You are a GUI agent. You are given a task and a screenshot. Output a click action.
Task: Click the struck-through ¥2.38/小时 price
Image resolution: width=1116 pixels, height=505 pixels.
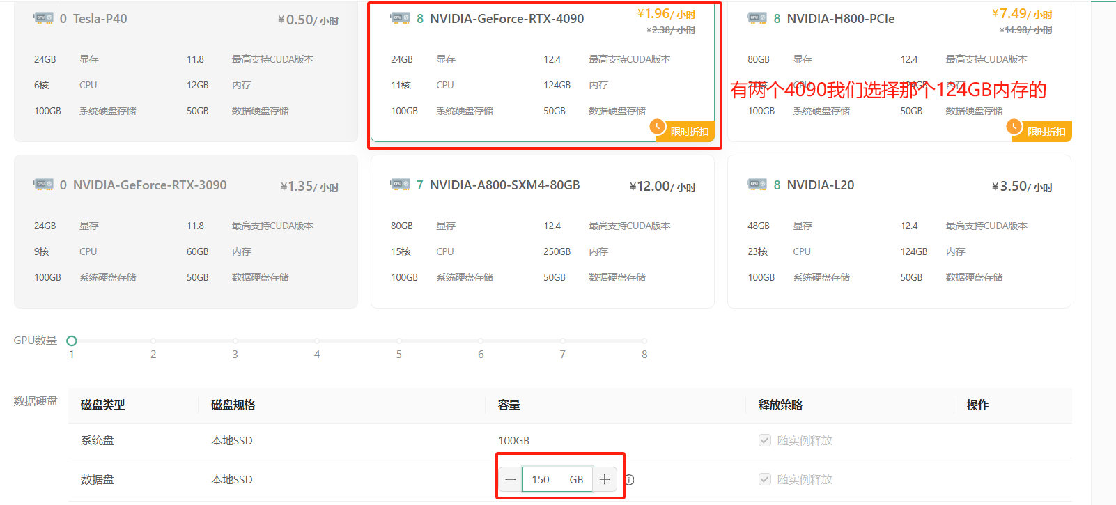click(x=671, y=30)
